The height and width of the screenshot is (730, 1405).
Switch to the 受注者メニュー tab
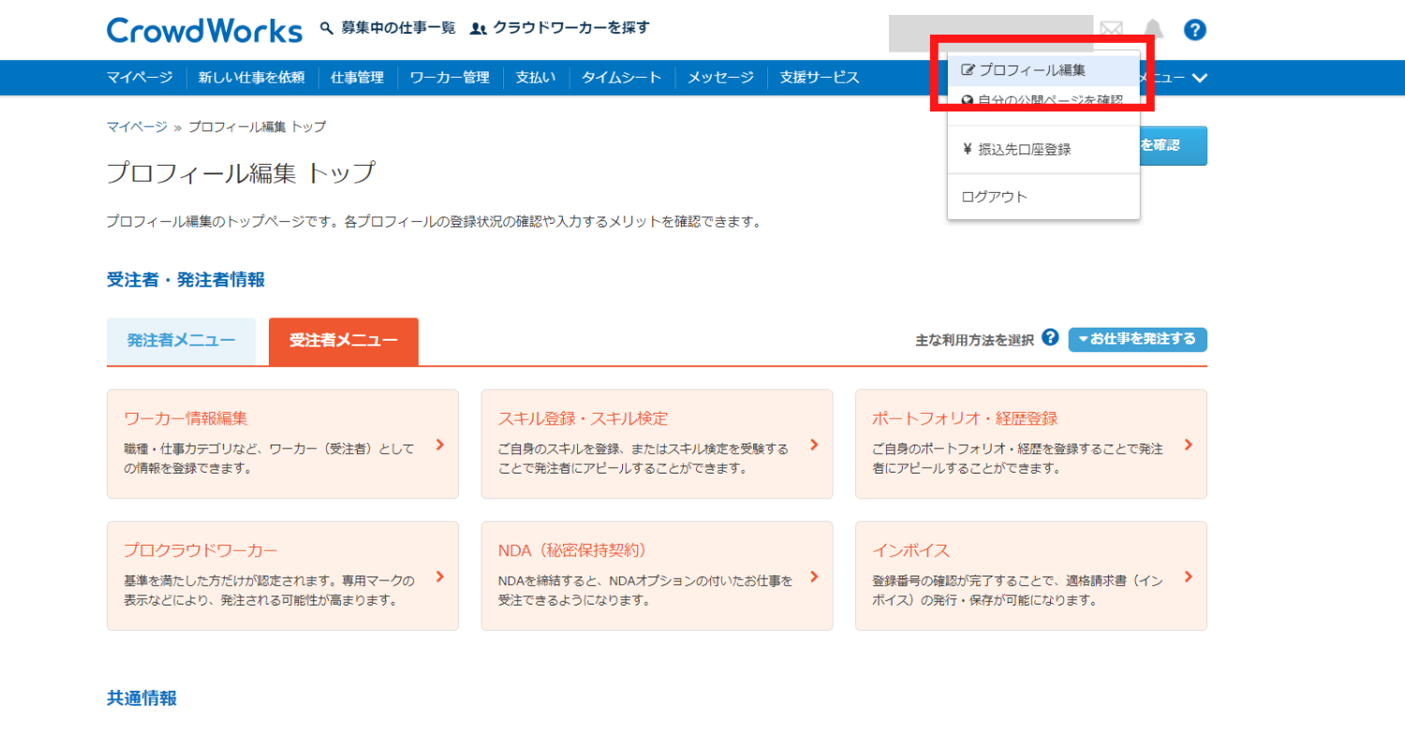click(343, 341)
